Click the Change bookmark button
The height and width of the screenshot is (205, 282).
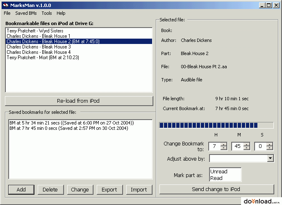80,190
